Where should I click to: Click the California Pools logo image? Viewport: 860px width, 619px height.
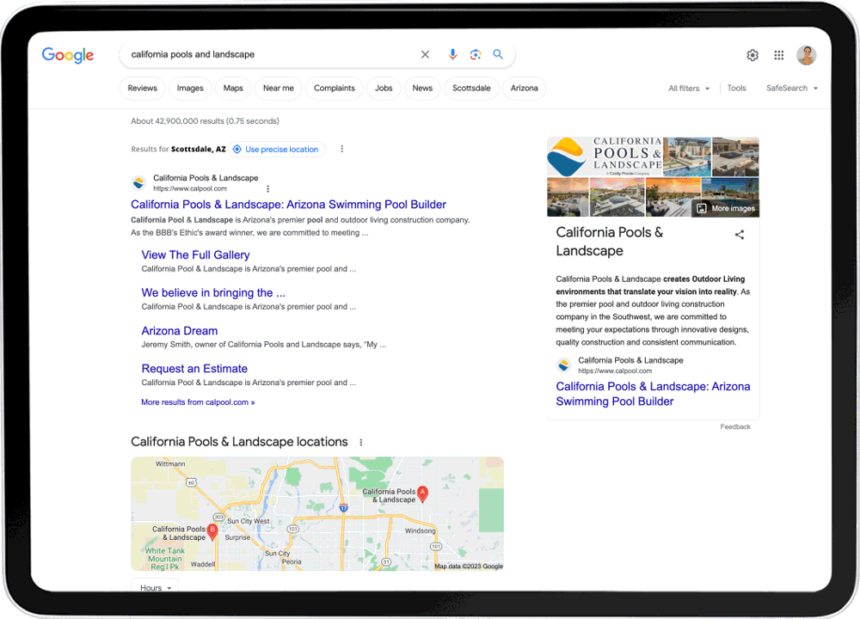tap(605, 156)
